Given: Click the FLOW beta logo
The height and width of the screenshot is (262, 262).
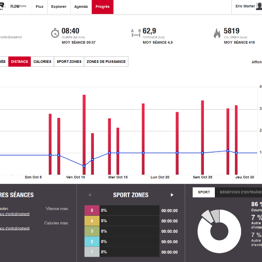Looking at the screenshot, I should [17, 7].
